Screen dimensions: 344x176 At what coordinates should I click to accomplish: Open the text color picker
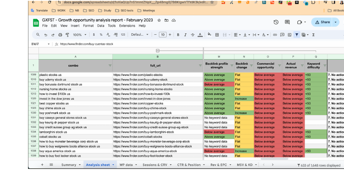[200, 35]
